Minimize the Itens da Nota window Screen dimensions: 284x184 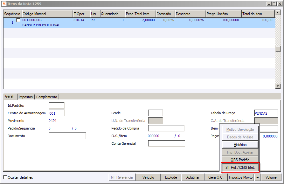click(x=269, y=3)
